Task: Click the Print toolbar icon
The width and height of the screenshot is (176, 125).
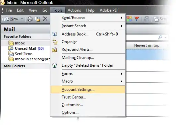Action: click(30, 19)
